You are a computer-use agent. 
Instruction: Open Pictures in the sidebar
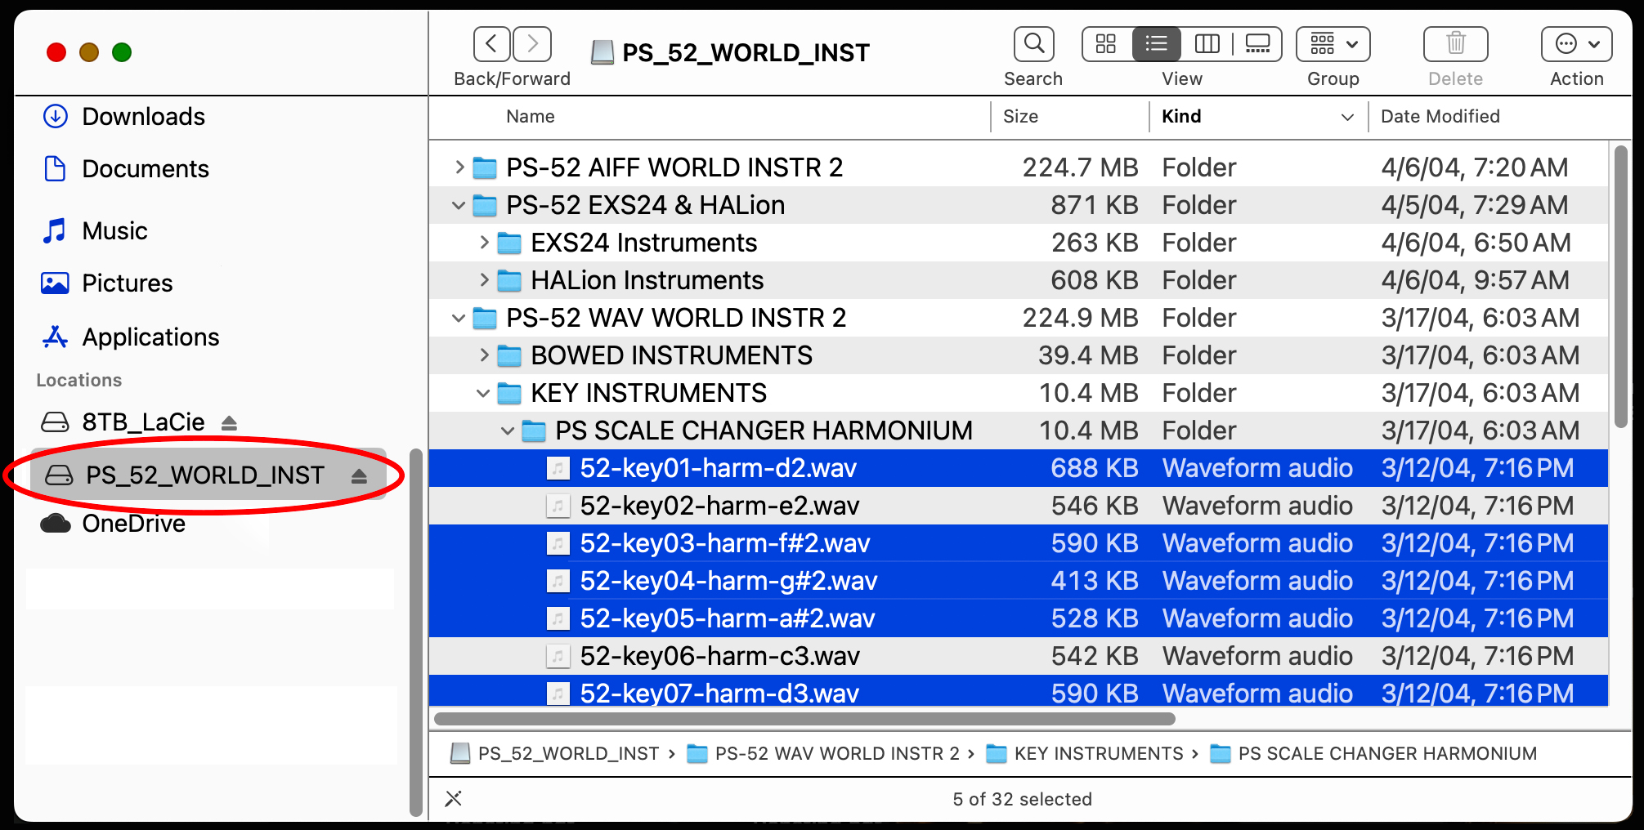point(108,283)
